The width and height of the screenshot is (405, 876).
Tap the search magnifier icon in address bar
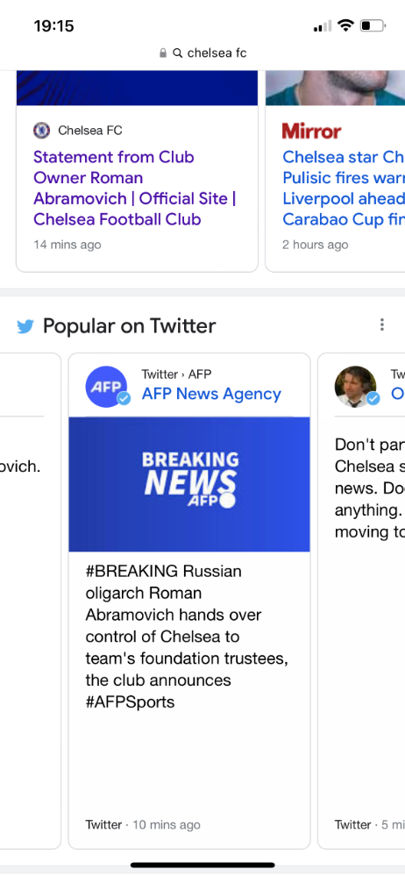[x=178, y=53]
